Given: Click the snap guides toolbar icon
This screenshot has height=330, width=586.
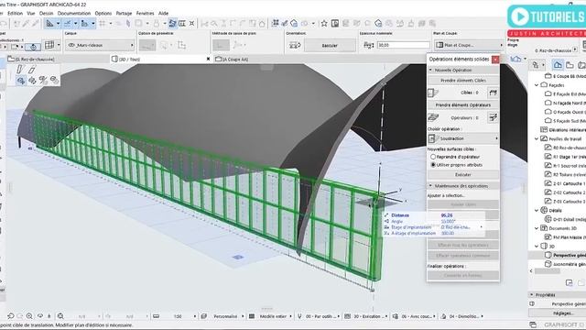Looking at the screenshot, I should (x=68, y=24).
